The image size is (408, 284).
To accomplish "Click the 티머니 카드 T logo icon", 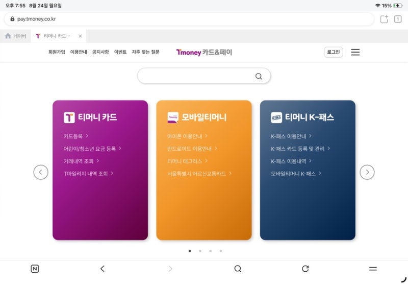I will pyautogui.click(x=69, y=117).
